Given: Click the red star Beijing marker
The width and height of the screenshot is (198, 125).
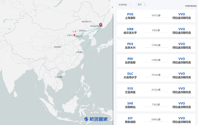Looking at the screenshot, I should pos(75,35).
